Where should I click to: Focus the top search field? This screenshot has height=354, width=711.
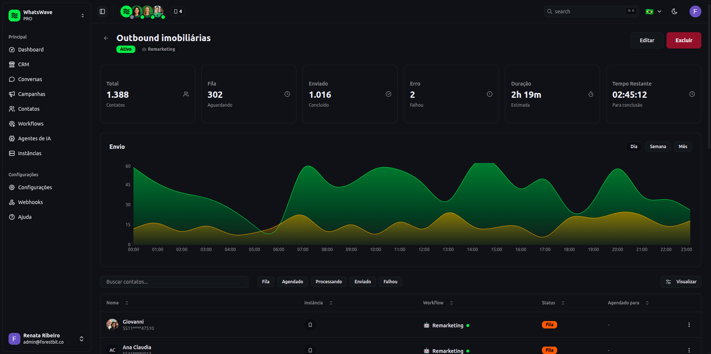(x=591, y=11)
